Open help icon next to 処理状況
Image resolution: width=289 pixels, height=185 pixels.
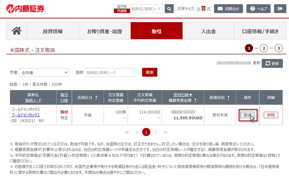228,98
